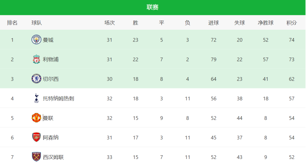Click Manchester City's 74 points value
Image resolution: width=306 pixels, height=166 pixels.
point(292,40)
